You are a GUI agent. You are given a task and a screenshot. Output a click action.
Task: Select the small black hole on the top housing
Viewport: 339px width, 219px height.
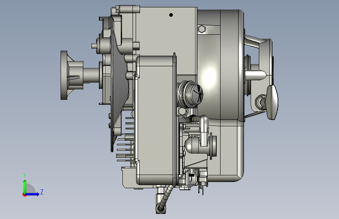pyautogui.click(x=171, y=15)
